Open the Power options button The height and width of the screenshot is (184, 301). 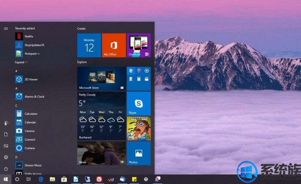click(x=6, y=169)
